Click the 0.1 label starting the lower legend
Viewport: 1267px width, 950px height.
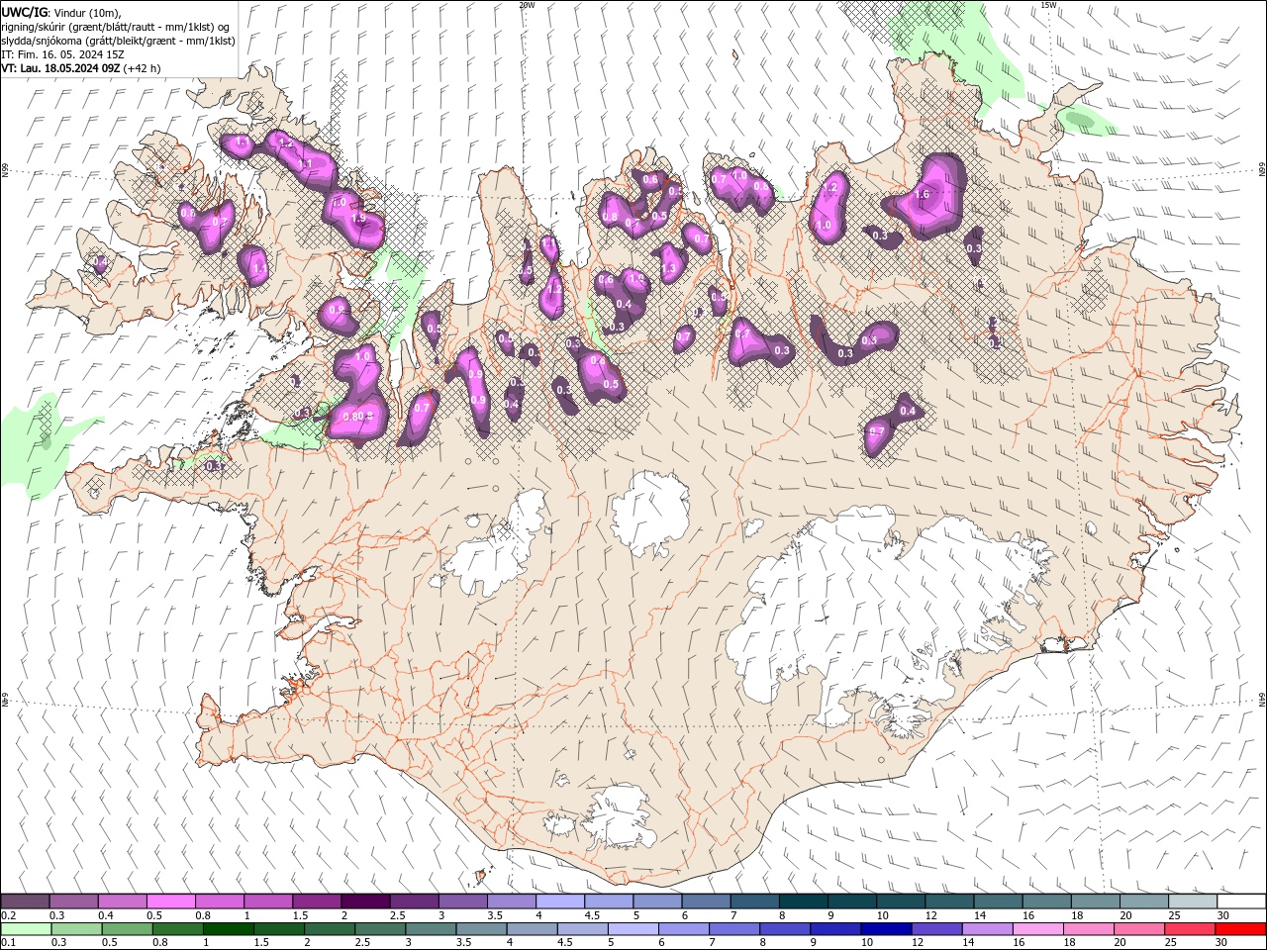pos(8,943)
